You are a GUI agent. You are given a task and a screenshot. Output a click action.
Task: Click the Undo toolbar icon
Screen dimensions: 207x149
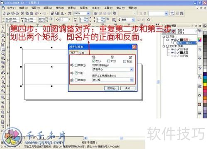tap(37, 13)
